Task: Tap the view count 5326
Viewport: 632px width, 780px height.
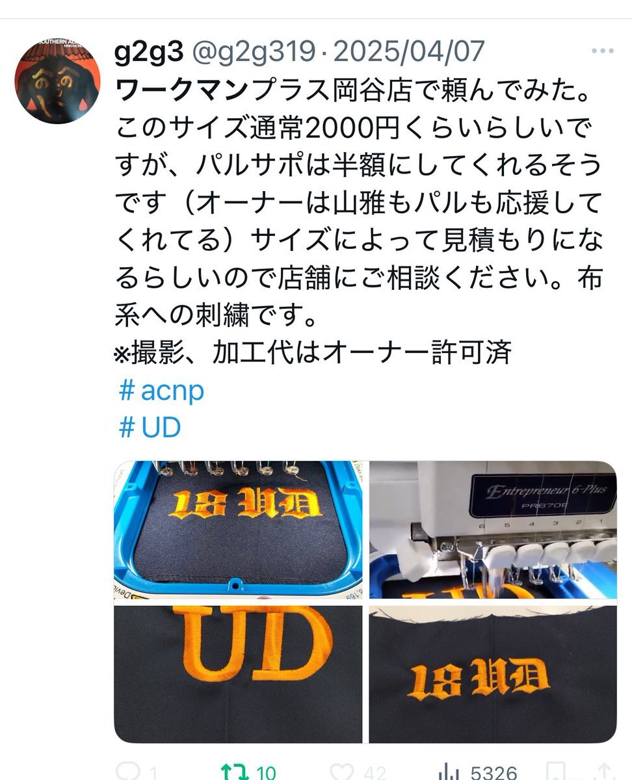Action: 494,773
